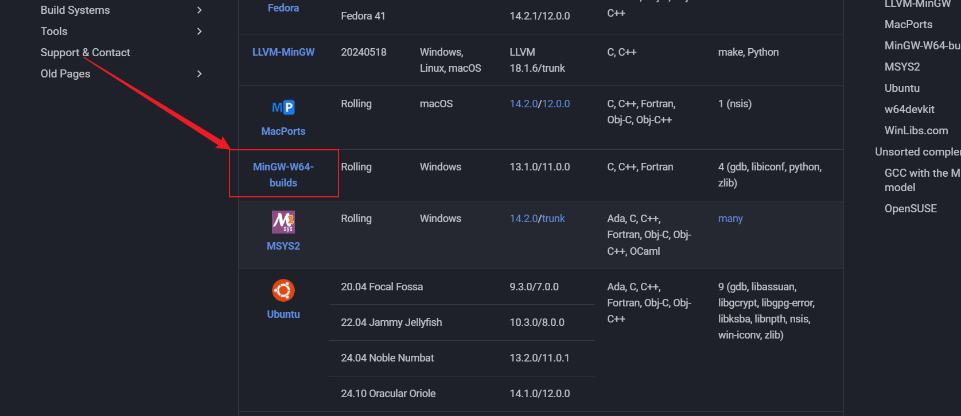Screen dimensions: 961x416
Task: Open the LLVM-MinGW link in the table
Action: pyautogui.click(x=283, y=52)
